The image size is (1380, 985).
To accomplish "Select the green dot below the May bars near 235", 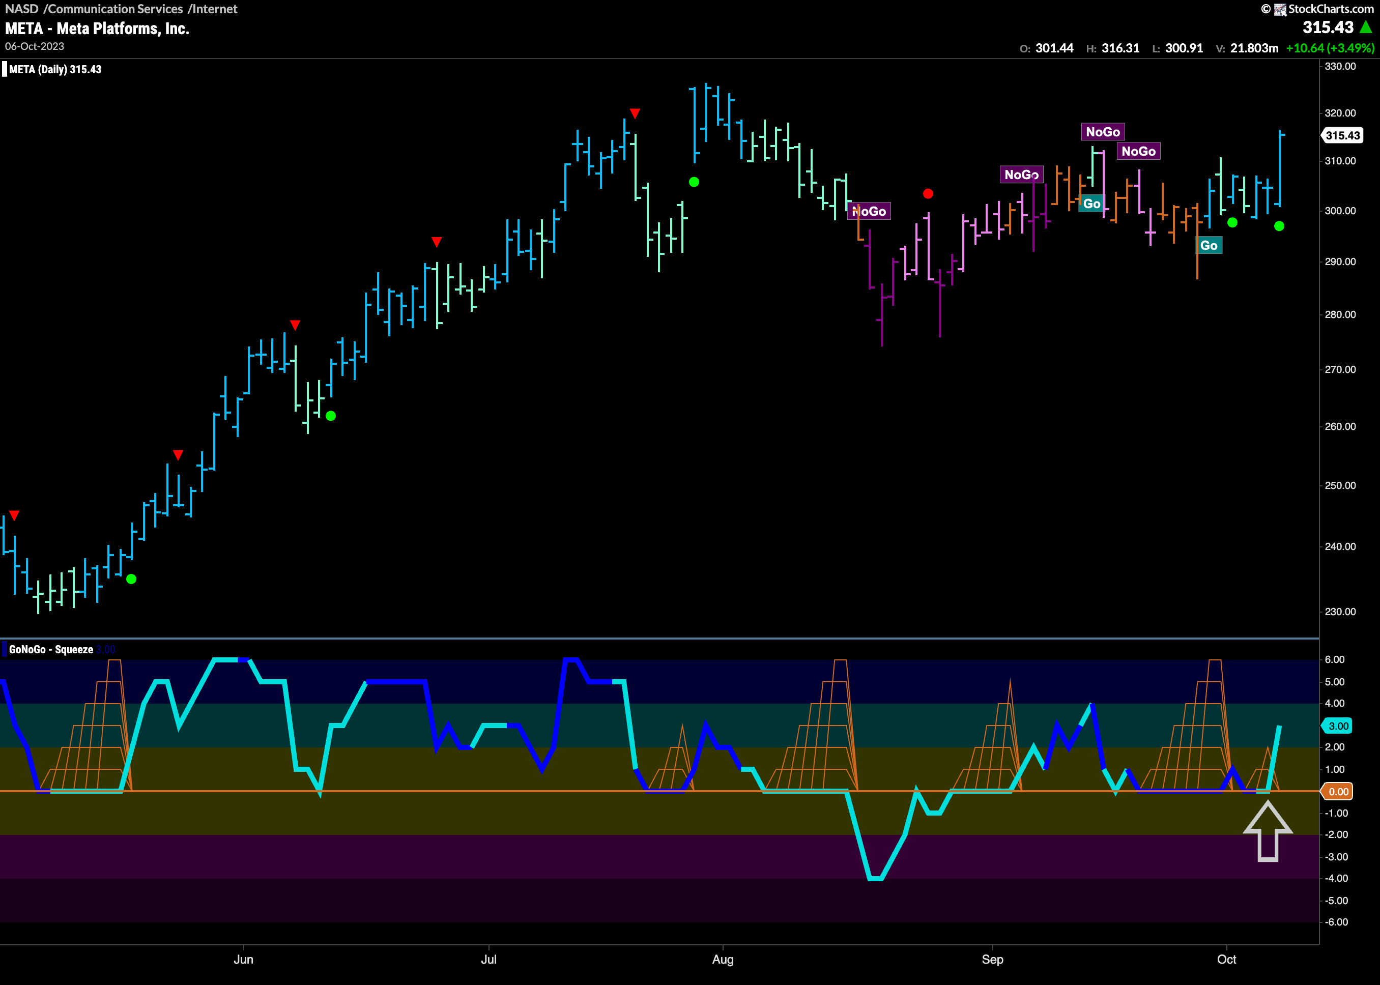I will [131, 579].
